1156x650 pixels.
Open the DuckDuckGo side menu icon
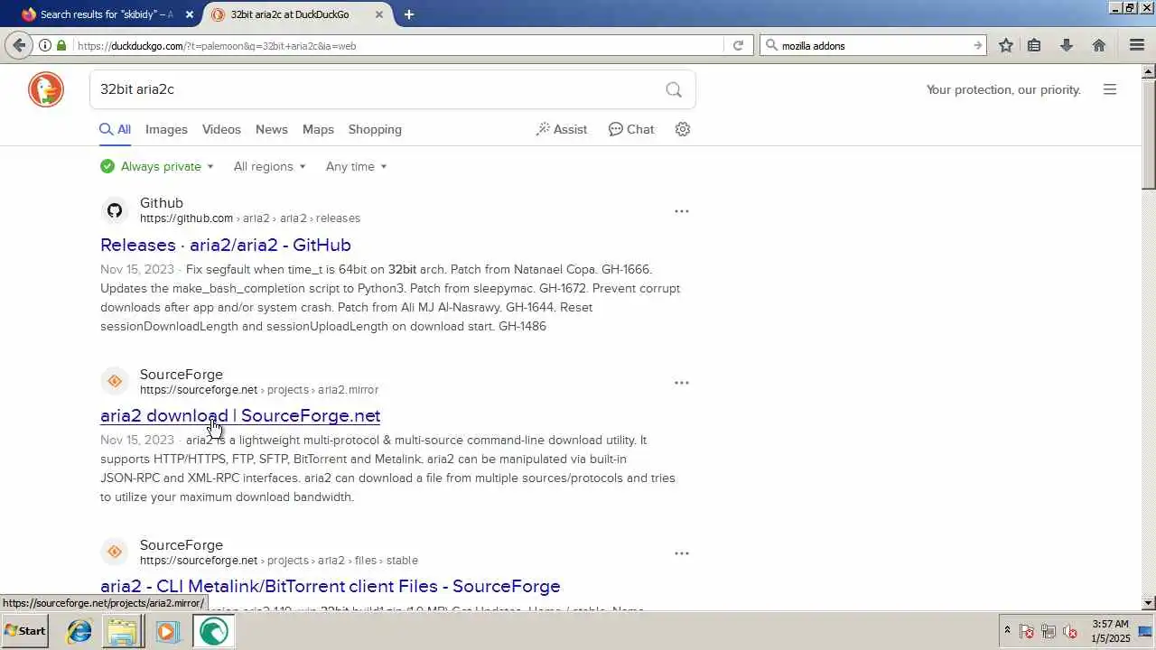tap(1110, 89)
